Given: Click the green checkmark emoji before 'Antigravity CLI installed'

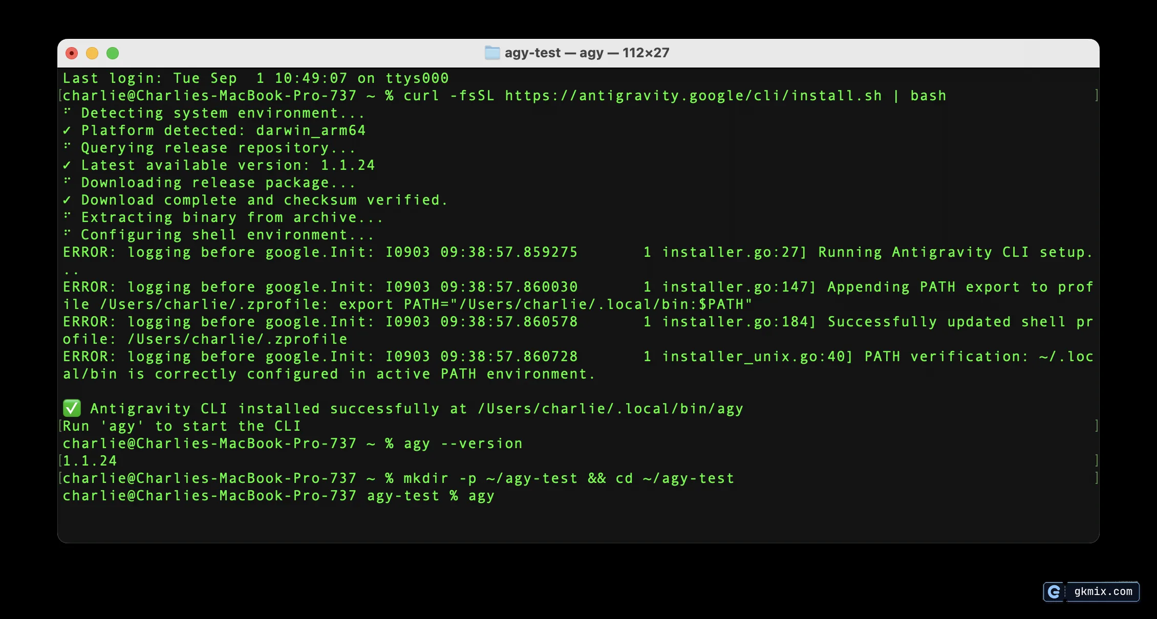Looking at the screenshot, I should click(72, 408).
